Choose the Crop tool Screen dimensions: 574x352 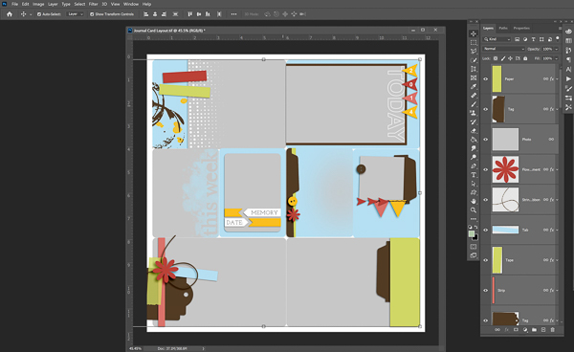tap(474, 69)
